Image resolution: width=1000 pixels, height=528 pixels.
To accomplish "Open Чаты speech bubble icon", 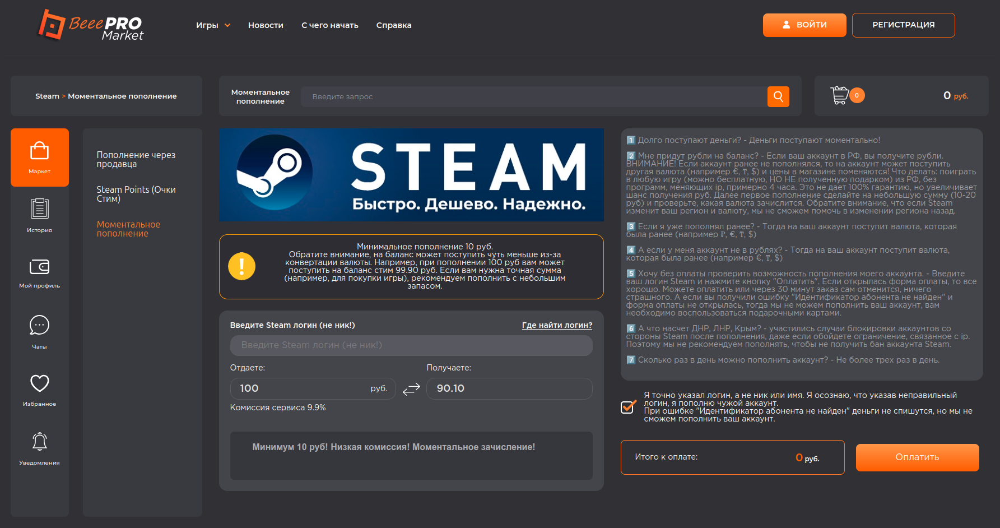I will coord(39,325).
